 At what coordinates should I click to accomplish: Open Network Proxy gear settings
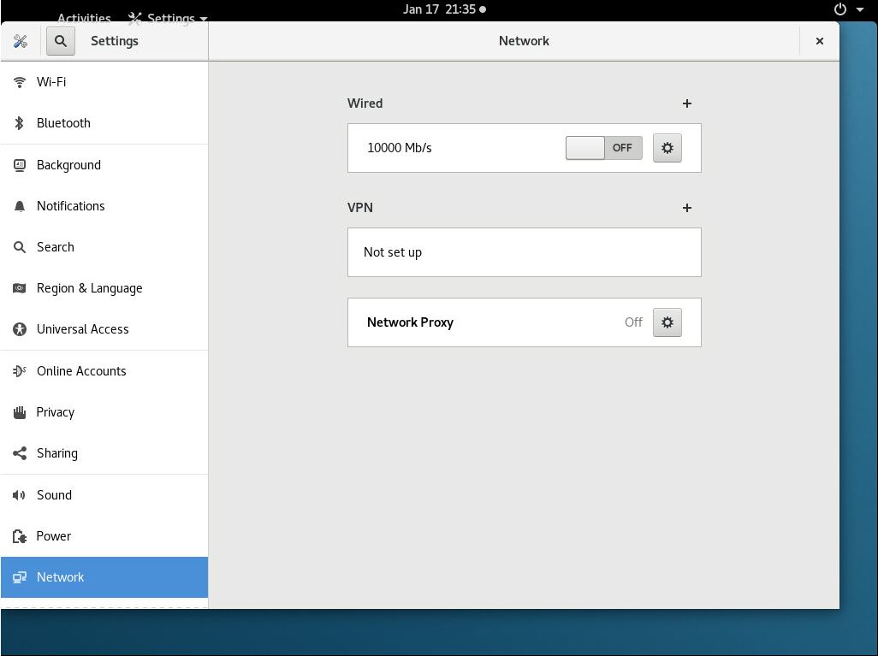[x=667, y=322]
